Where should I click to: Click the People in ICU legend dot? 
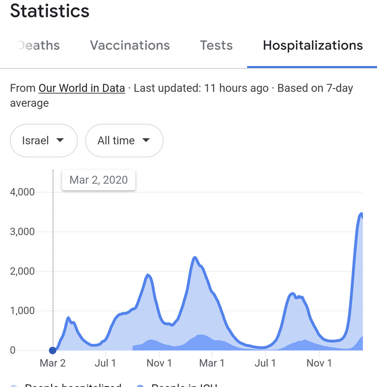click(141, 386)
